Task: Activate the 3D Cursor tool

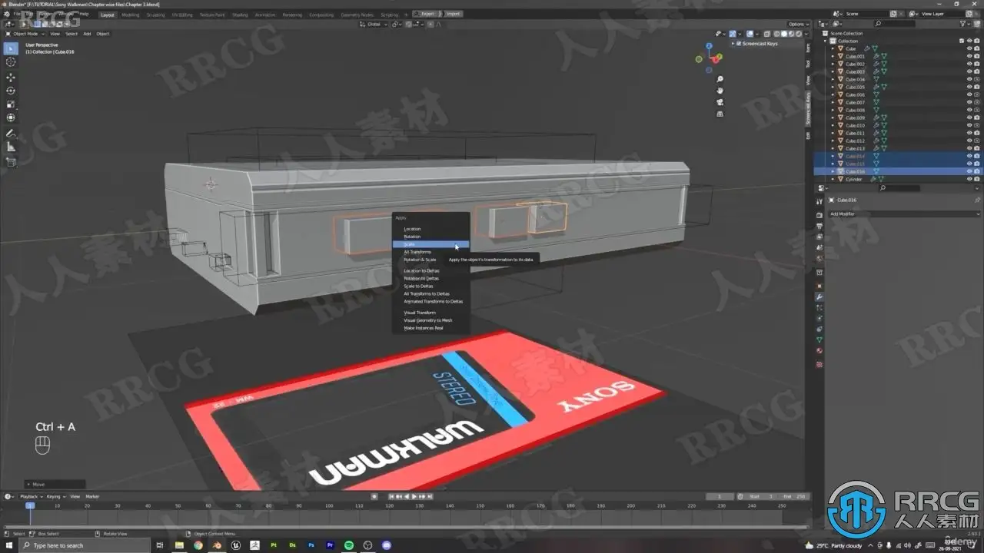Action: [x=11, y=62]
